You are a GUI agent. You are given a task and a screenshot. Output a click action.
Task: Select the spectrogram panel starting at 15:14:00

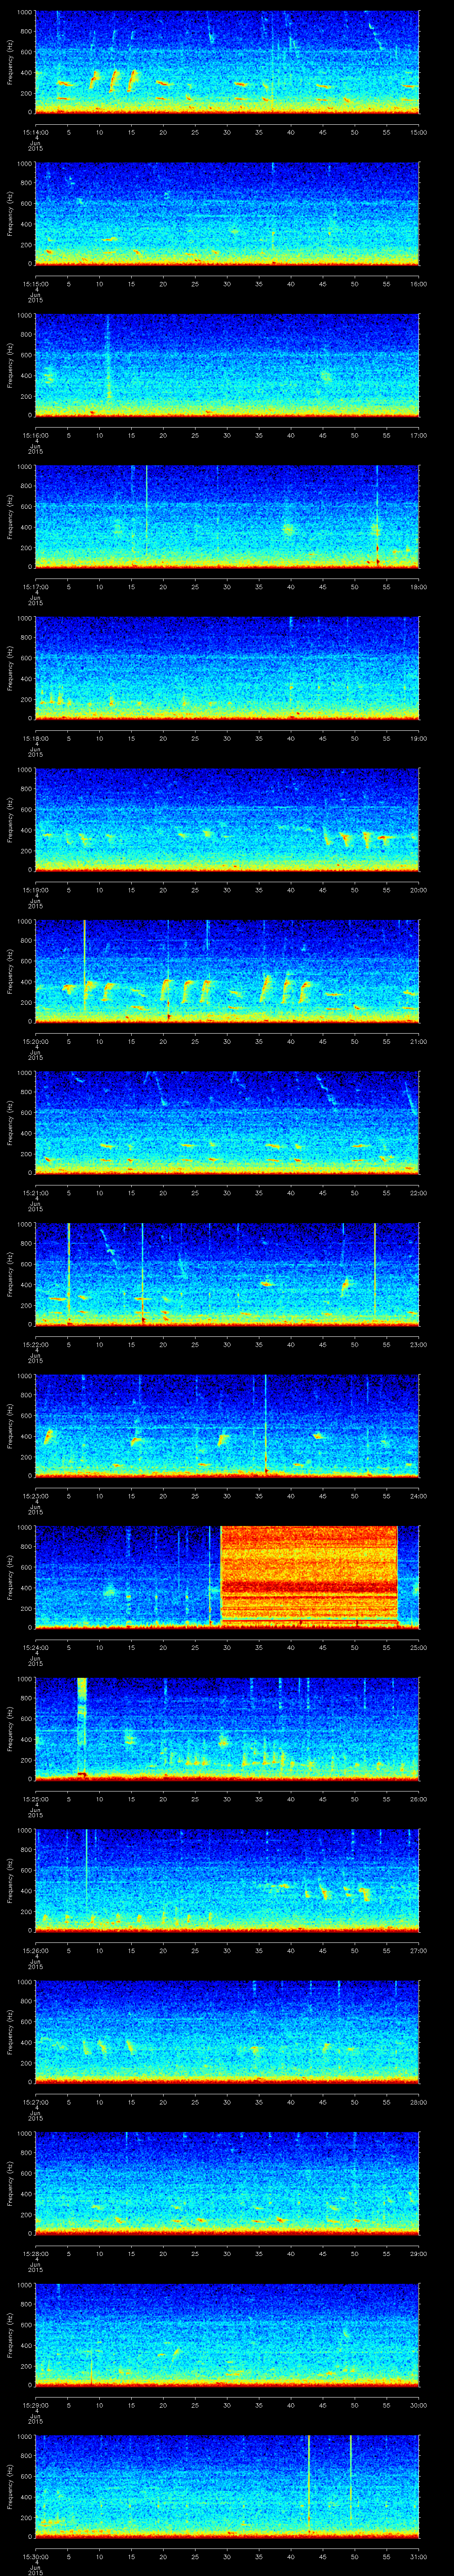point(227,62)
